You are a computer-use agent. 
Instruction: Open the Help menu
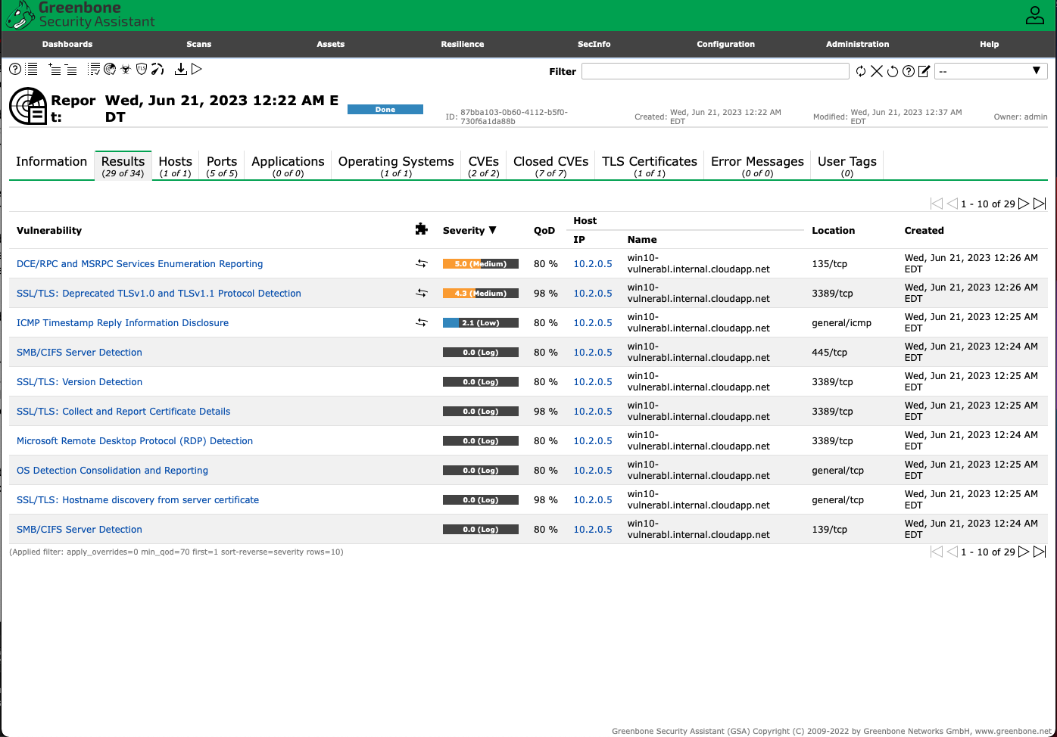990,44
